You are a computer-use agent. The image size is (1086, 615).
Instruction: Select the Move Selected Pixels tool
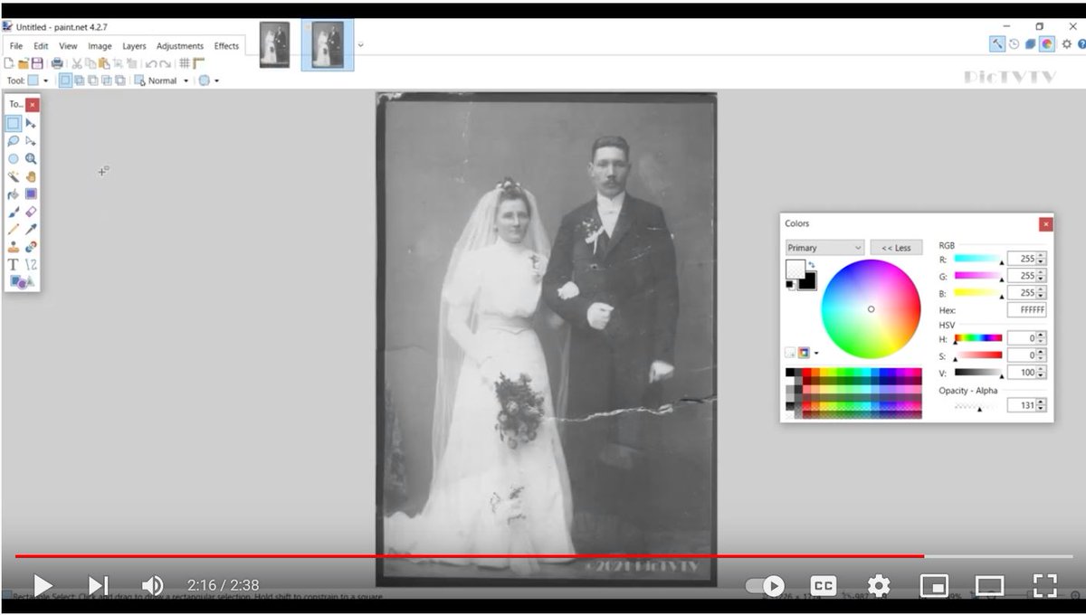coord(31,123)
